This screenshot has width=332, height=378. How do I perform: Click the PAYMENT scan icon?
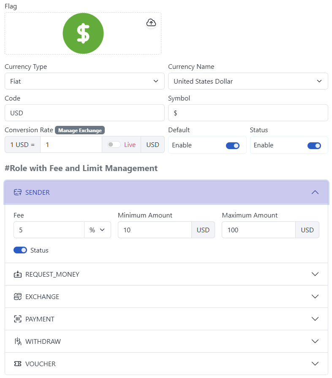point(17,319)
